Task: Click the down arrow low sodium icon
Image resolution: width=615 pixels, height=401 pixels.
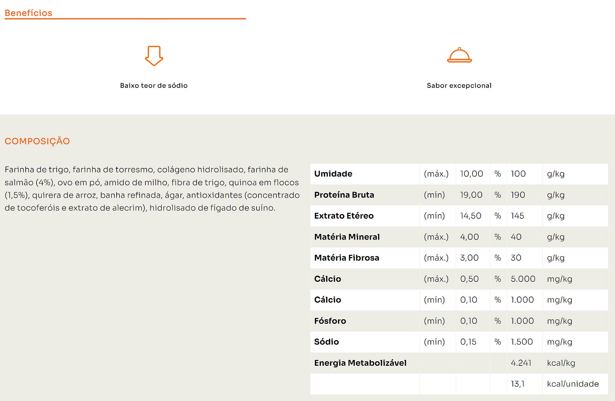Action: point(154,56)
